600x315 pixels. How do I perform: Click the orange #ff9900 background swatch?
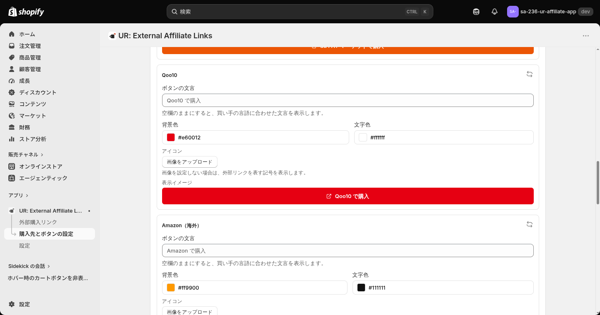click(x=171, y=288)
